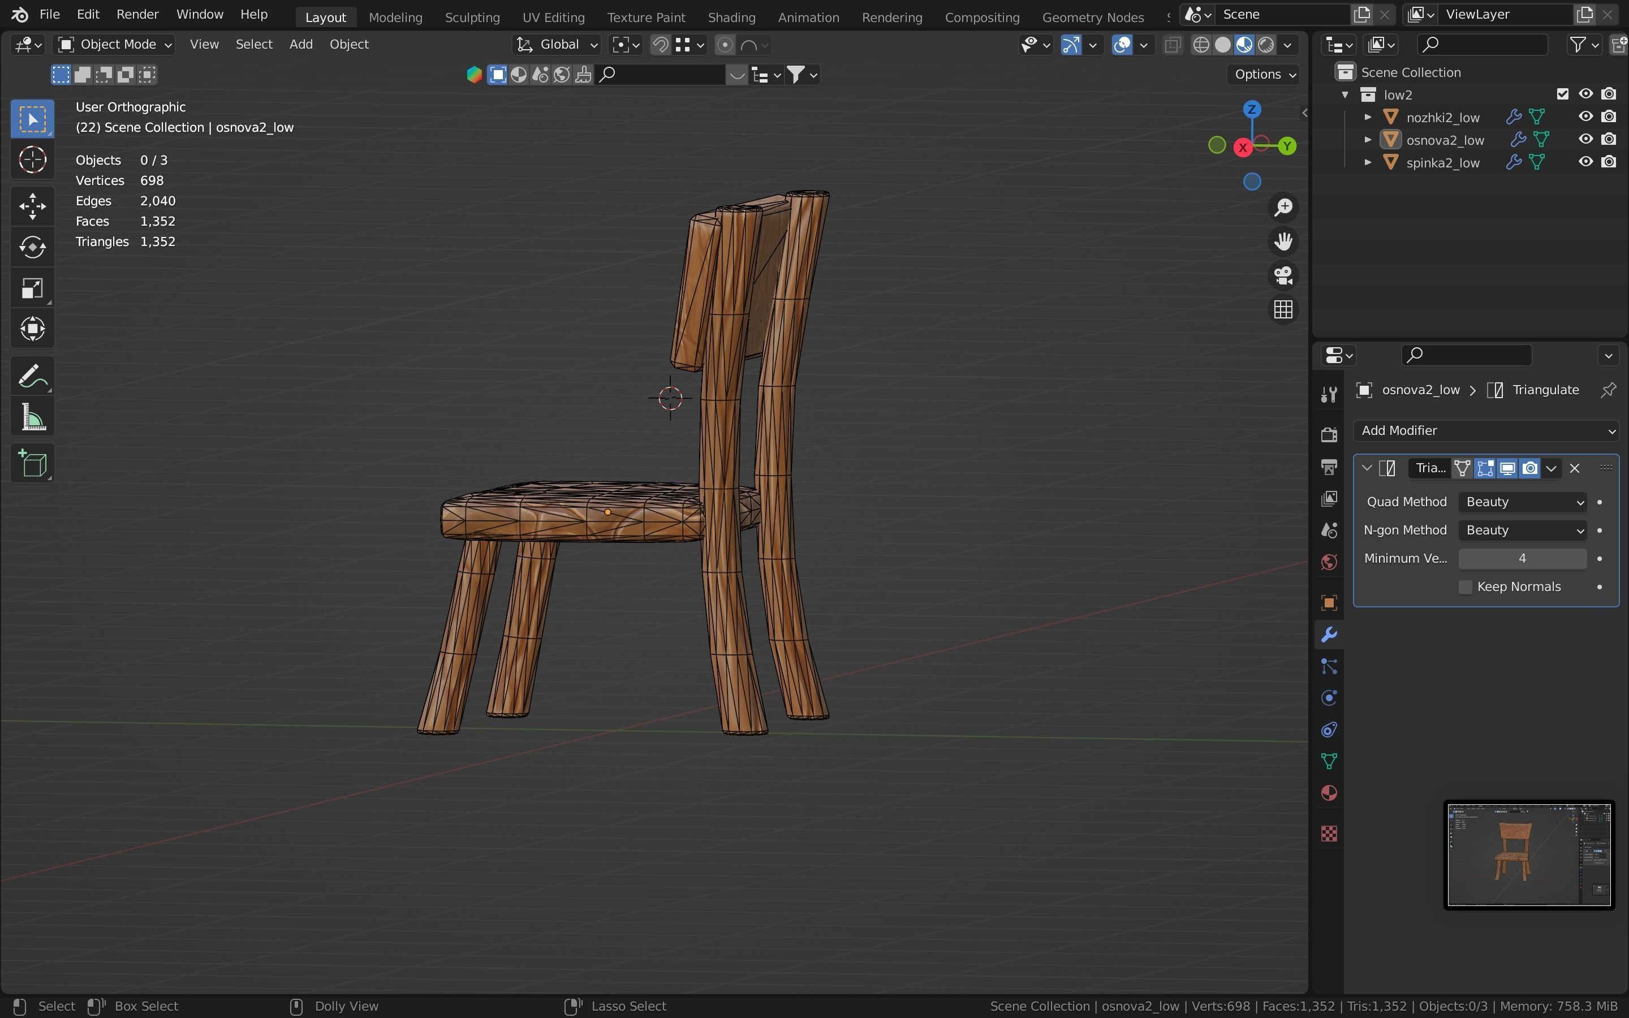Open the Material properties tab
Screen dimensions: 1629x1018
(x=1329, y=793)
